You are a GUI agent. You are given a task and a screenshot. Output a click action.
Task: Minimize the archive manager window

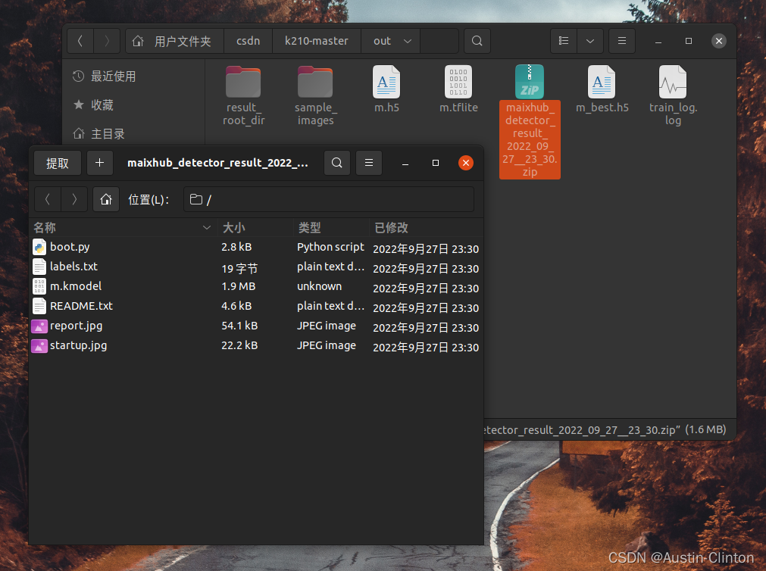tap(405, 163)
